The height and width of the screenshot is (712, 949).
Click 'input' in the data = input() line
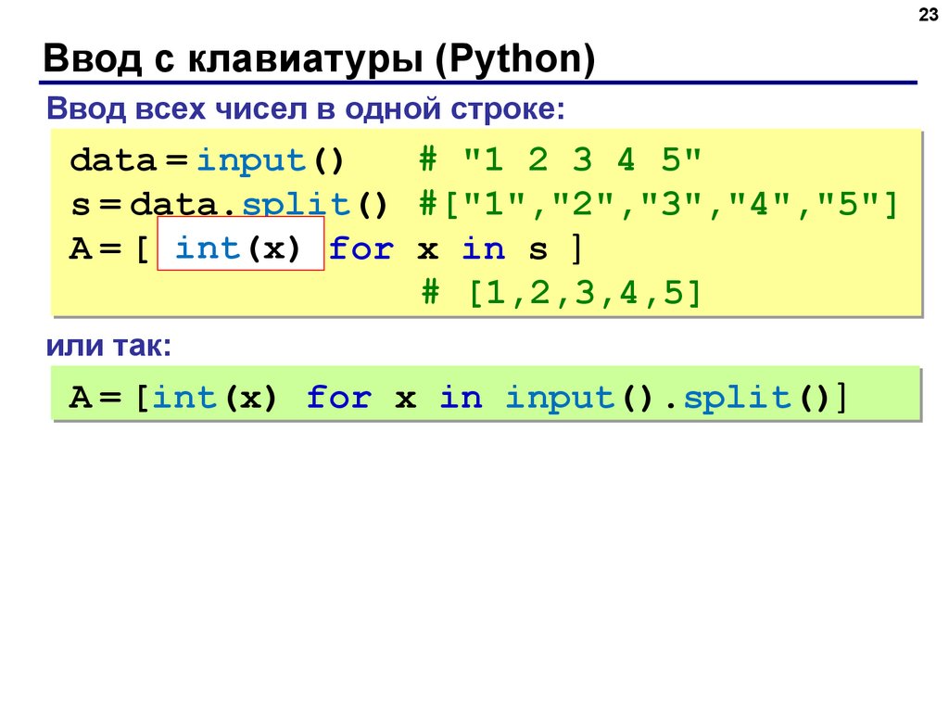click(x=250, y=161)
